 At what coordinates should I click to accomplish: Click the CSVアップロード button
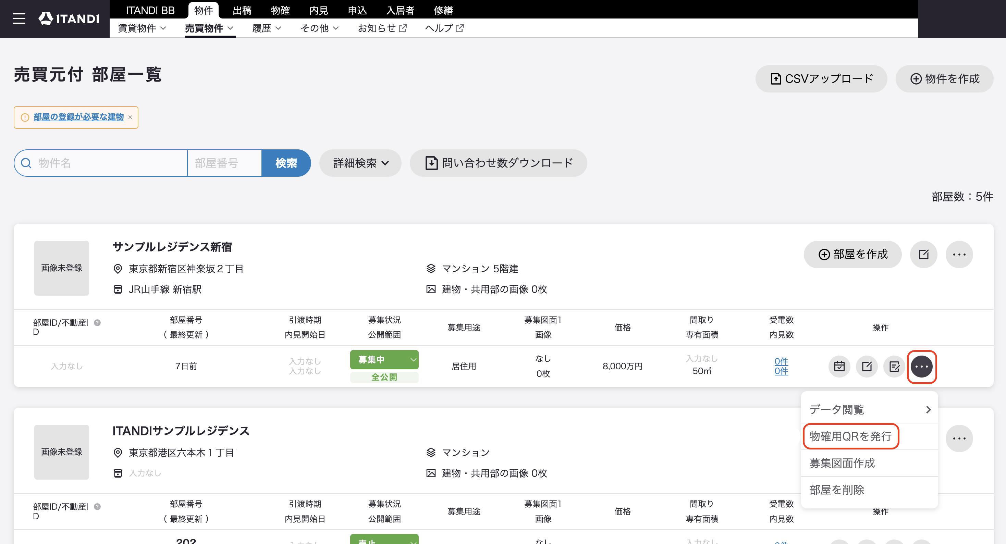821,78
